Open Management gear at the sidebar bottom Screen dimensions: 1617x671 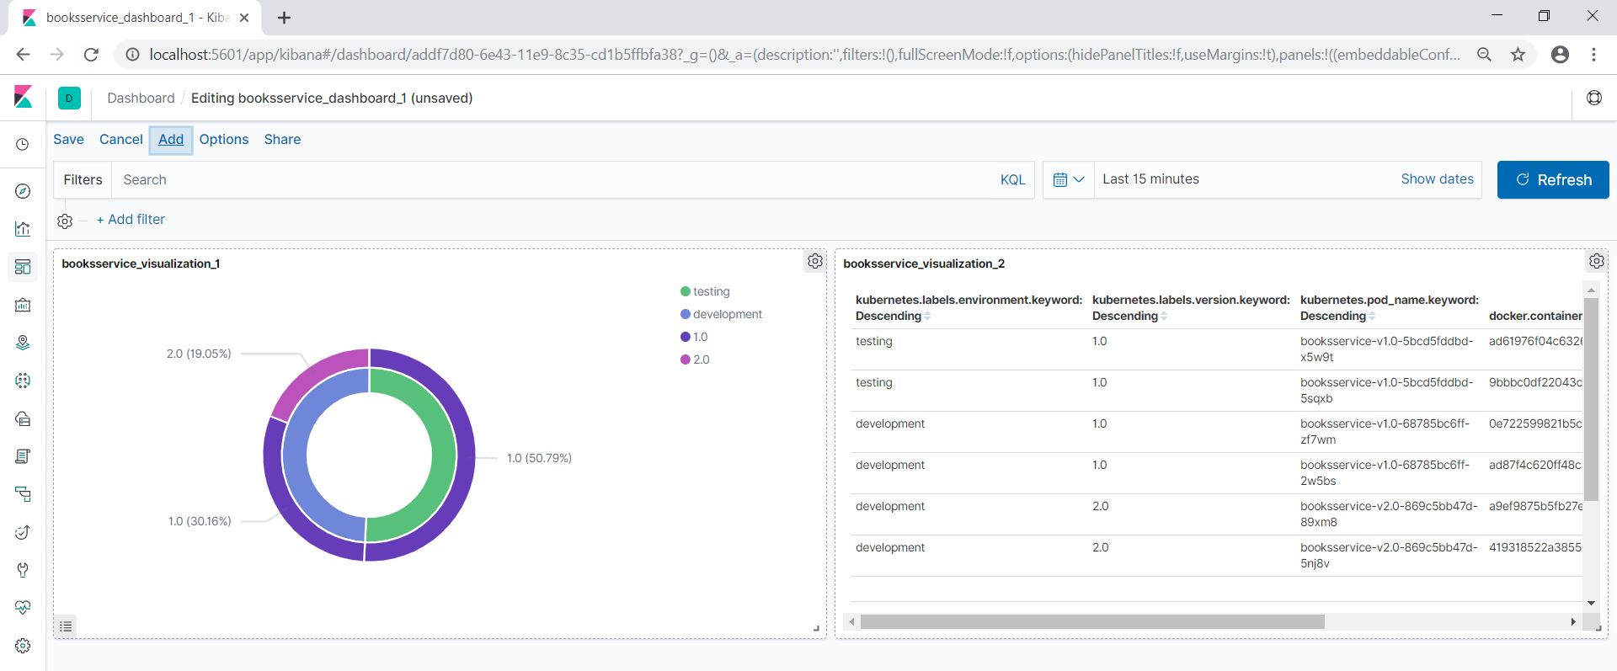[x=23, y=646]
